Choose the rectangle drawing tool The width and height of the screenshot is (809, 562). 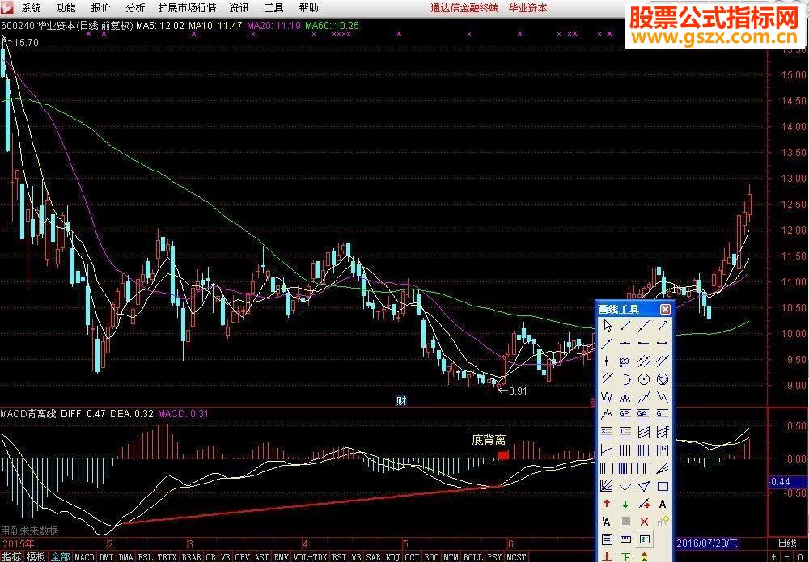(663, 486)
